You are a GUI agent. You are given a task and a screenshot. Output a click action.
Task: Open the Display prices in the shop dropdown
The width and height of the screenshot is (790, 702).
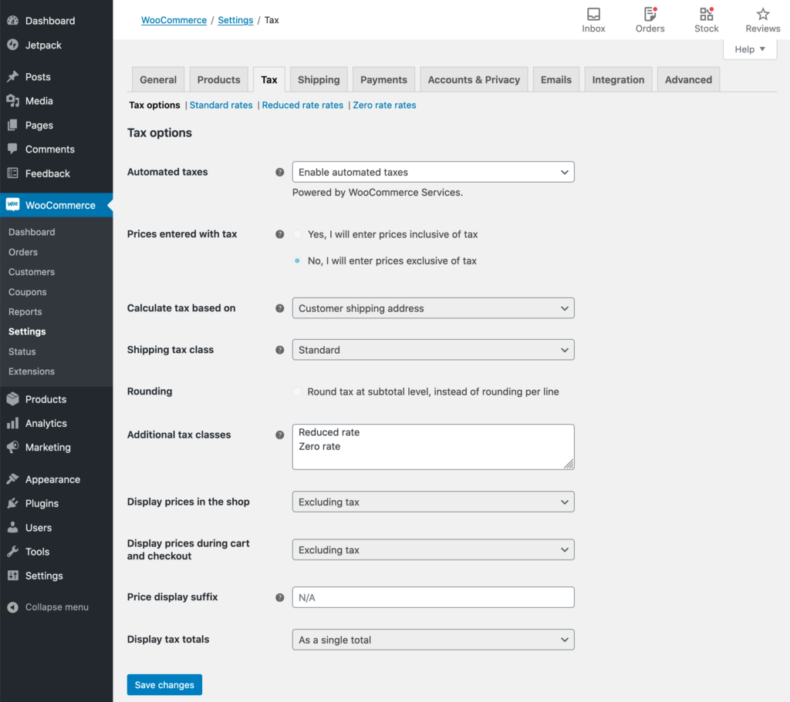point(433,502)
